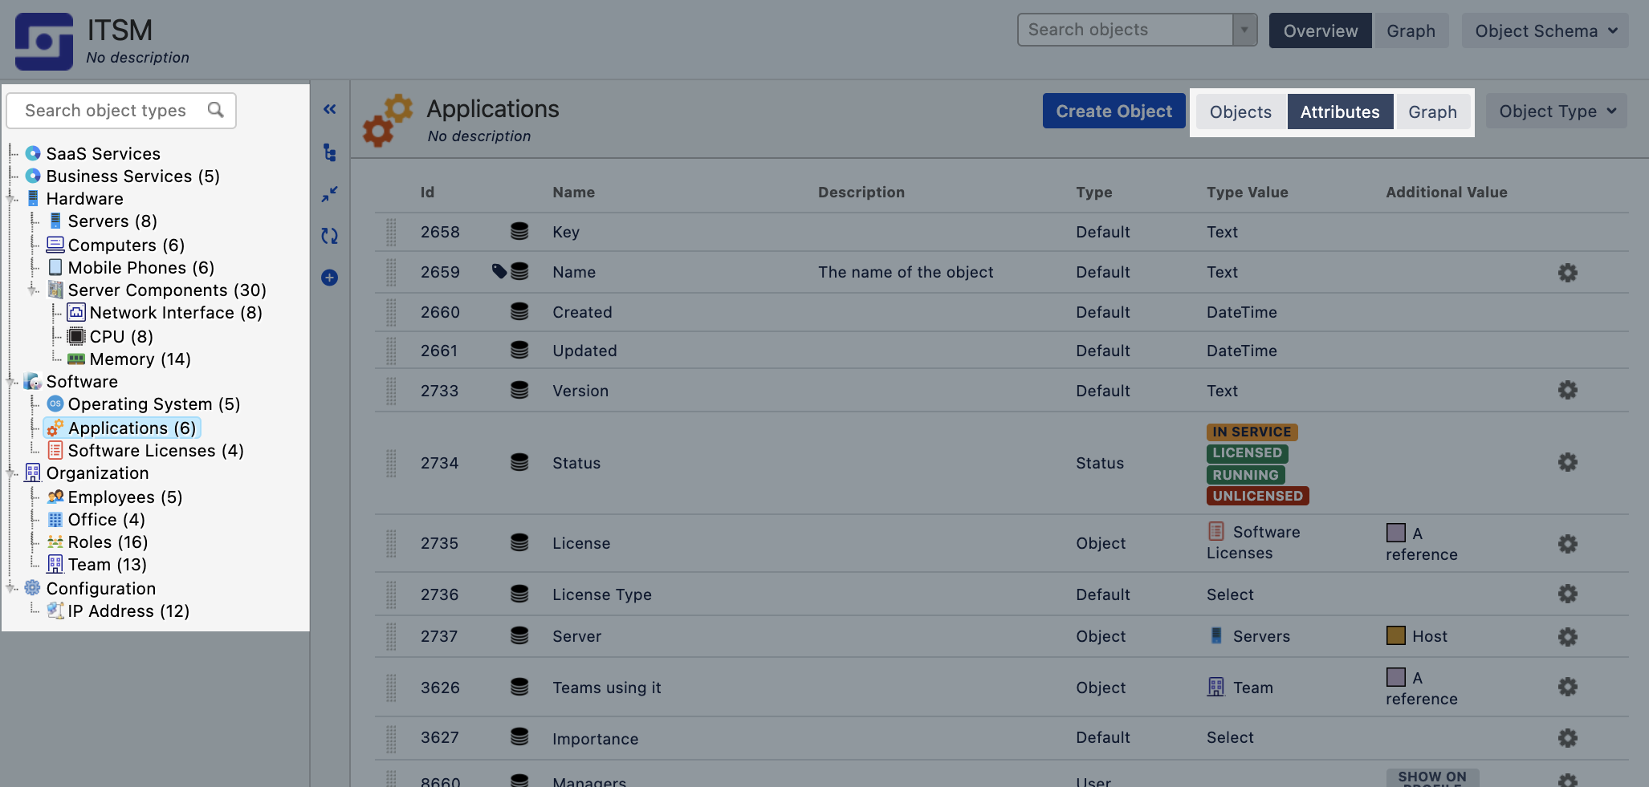1649x787 pixels.
Task: Click the Host reference color swatch
Action: (1395, 635)
